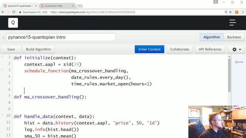Switch to the Algorithm view tab

tap(211, 37)
